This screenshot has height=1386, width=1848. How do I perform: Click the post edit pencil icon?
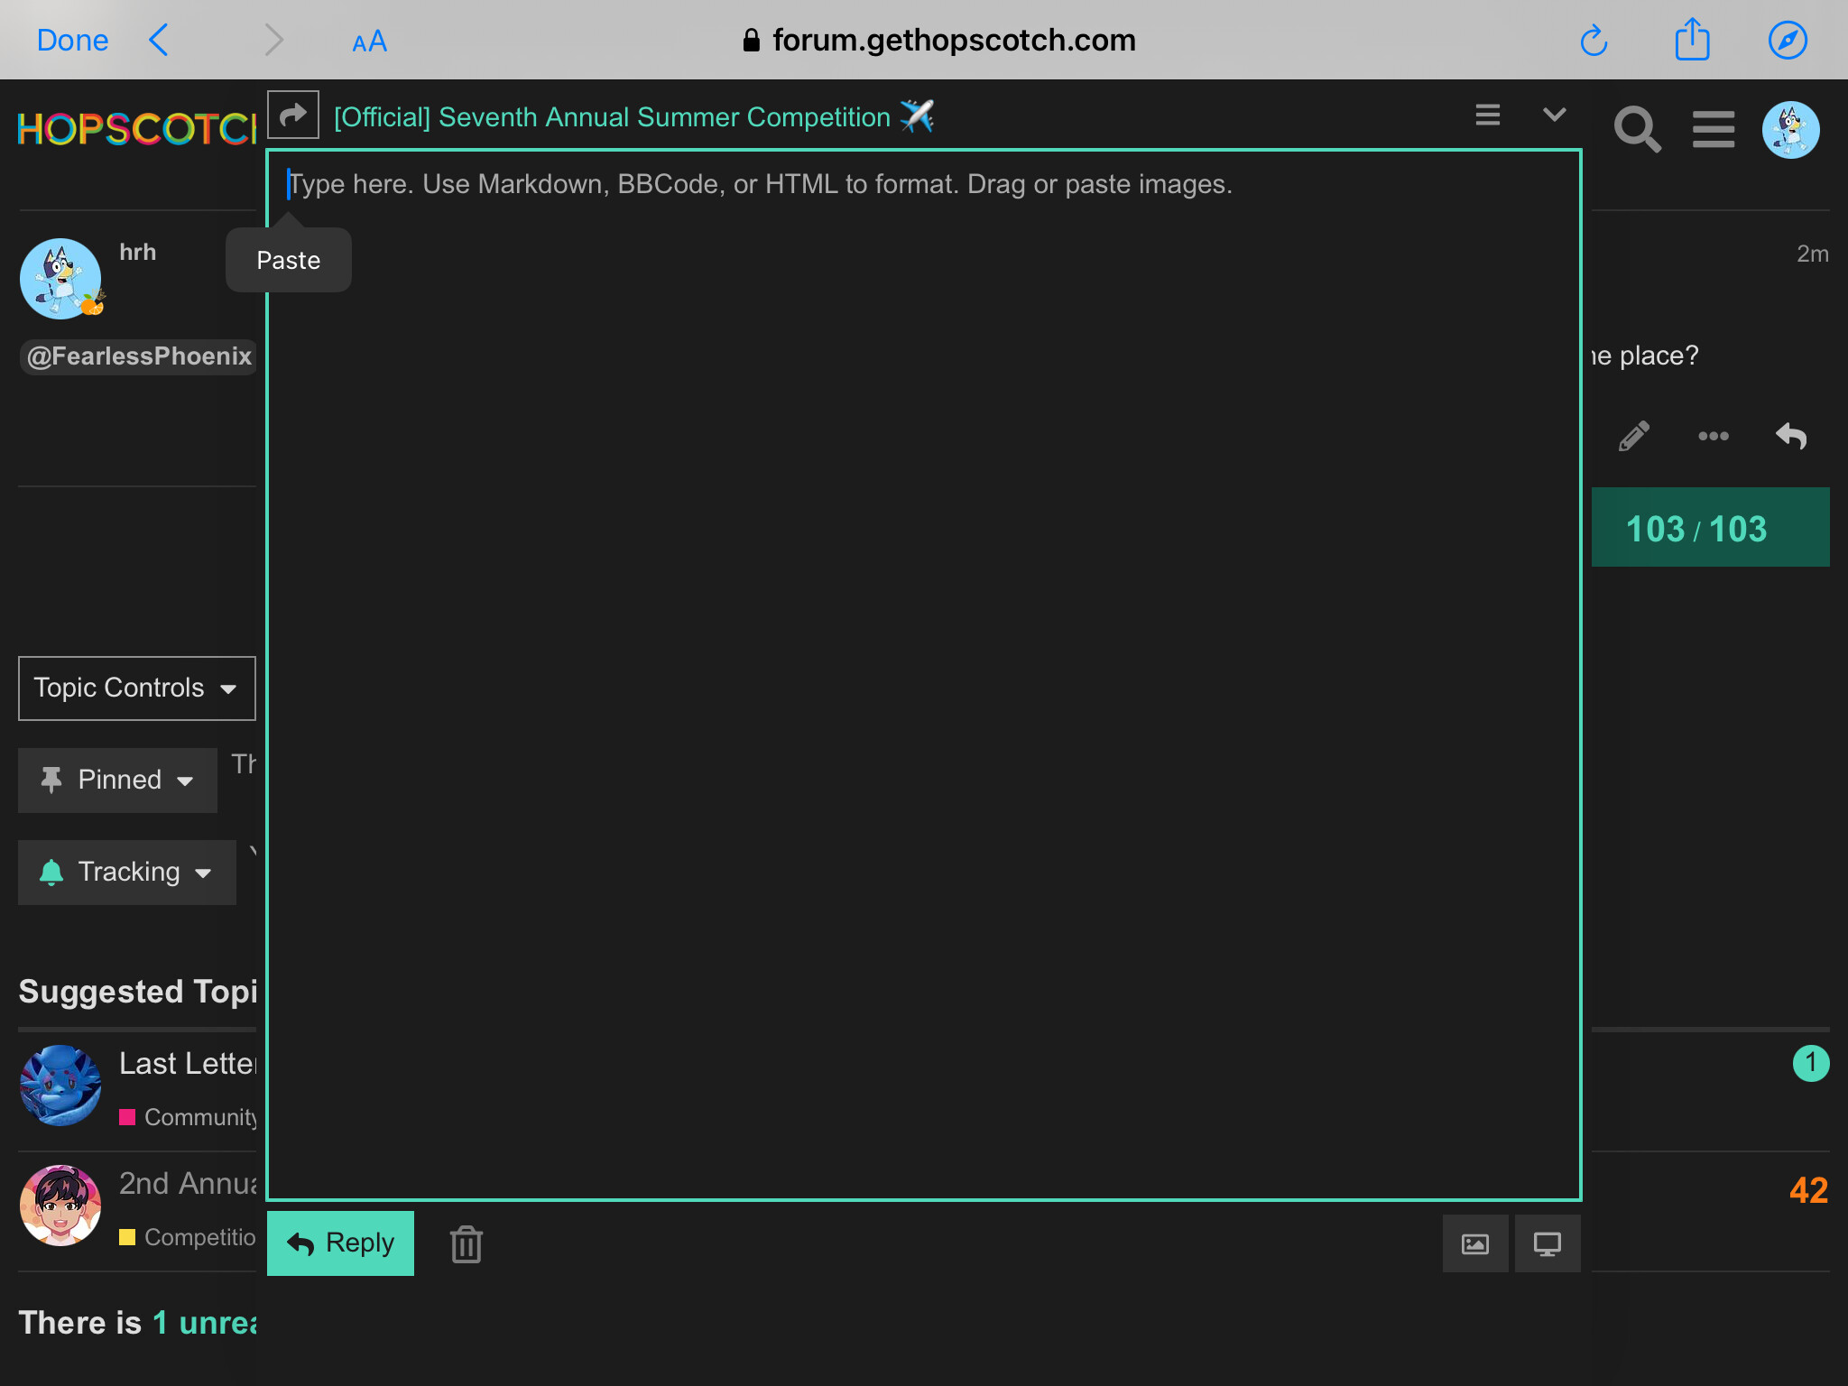pyautogui.click(x=1633, y=437)
